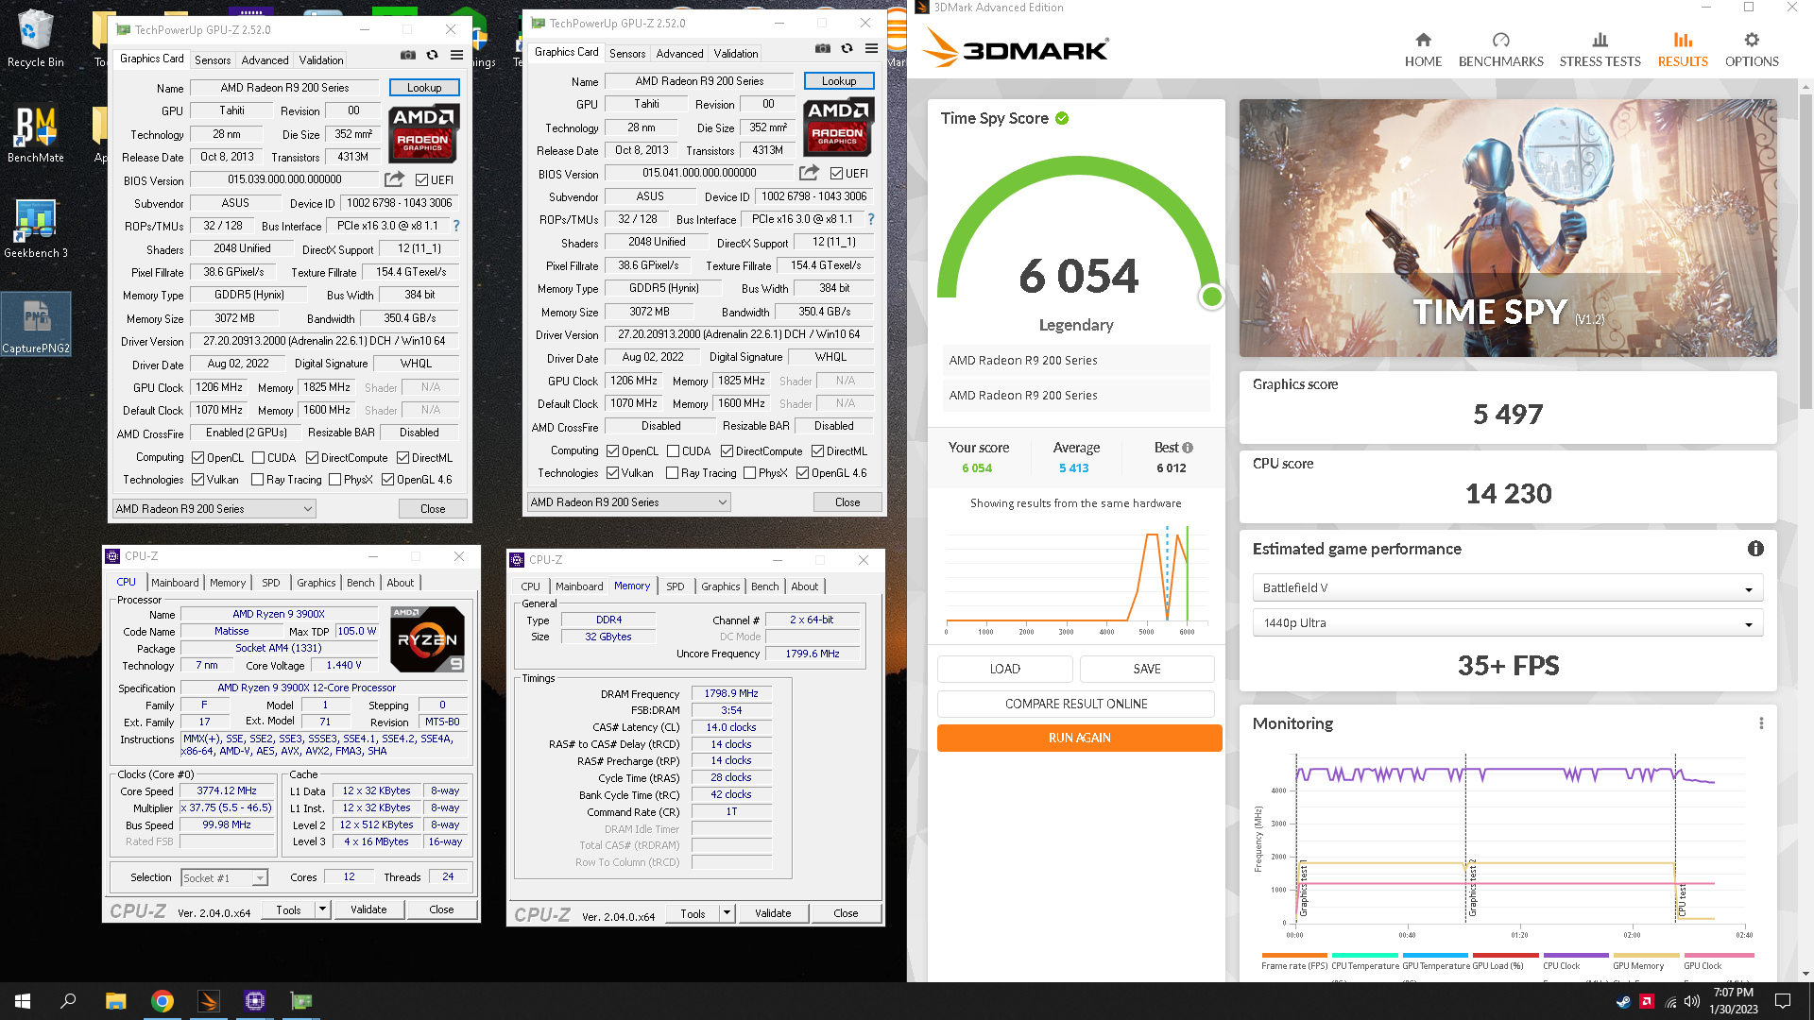The height and width of the screenshot is (1020, 1814).
Task: Toggle Vulkan checkbox in left GPU-Z
Action: tap(197, 480)
